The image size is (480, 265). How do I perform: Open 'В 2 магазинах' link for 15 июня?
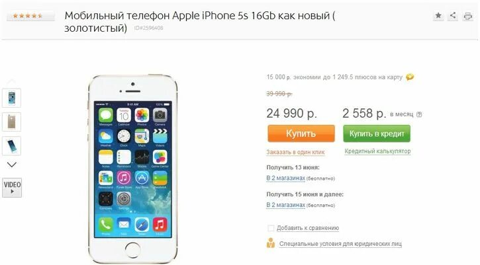[x=285, y=205]
